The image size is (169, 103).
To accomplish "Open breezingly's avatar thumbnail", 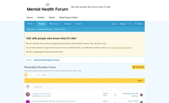I will pos(141,95).
